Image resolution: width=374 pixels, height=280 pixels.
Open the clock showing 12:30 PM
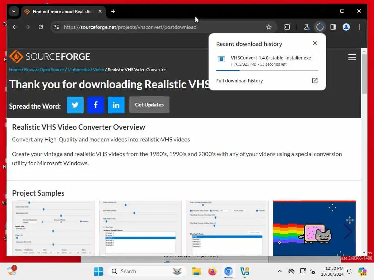332,271
